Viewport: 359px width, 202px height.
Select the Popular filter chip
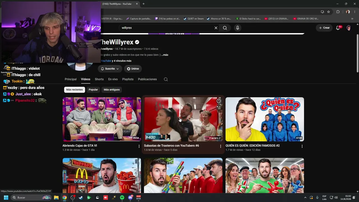coord(93,89)
